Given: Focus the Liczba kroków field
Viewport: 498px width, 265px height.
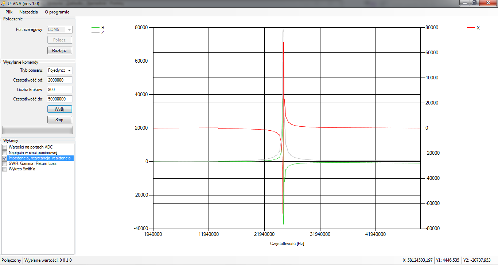Looking at the screenshot, I should point(60,90).
